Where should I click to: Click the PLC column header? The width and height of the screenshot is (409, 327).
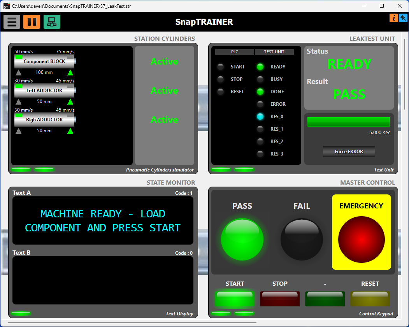tap(235, 52)
